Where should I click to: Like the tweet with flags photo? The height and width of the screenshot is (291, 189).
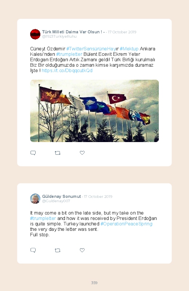(82, 153)
